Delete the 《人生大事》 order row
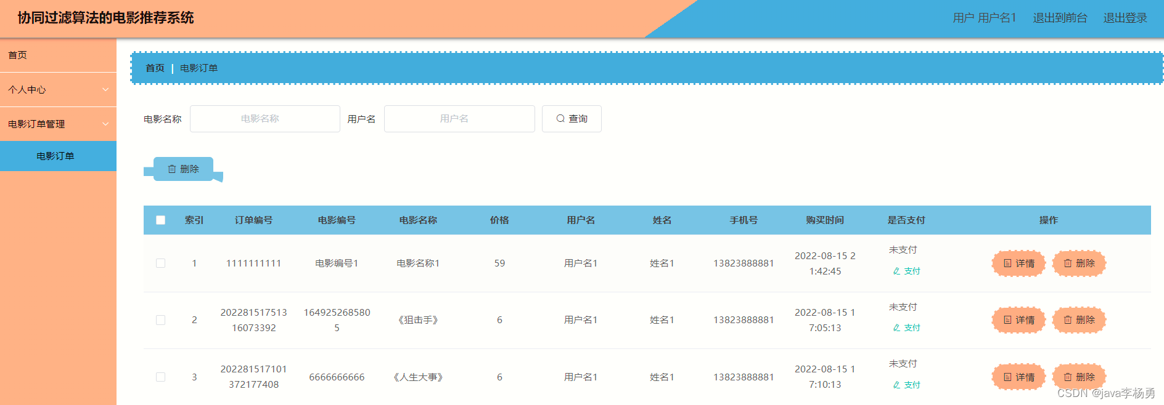The height and width of the screenshot is (405, 1164). tap(1079, 377)
